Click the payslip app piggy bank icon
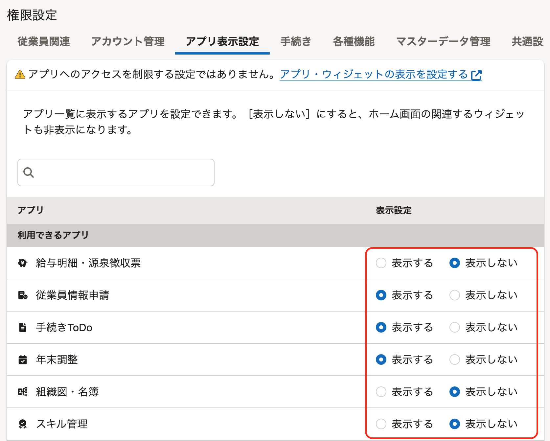 22,263
